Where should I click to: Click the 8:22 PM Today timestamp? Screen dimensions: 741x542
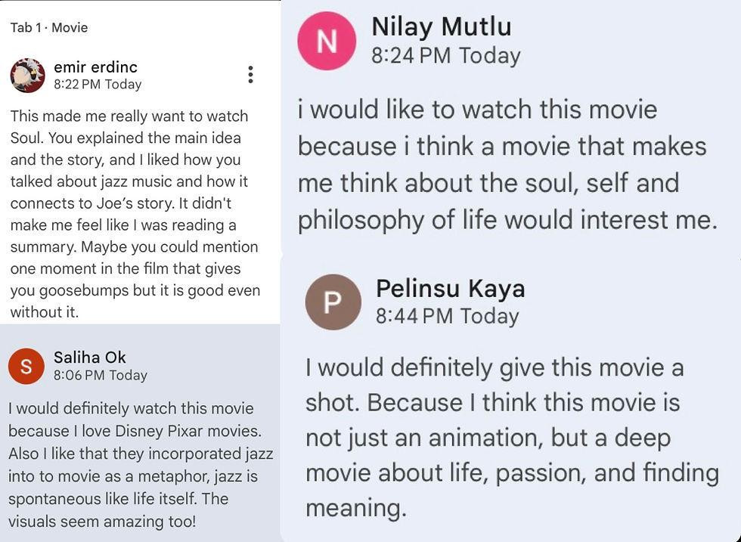[98, 85]
